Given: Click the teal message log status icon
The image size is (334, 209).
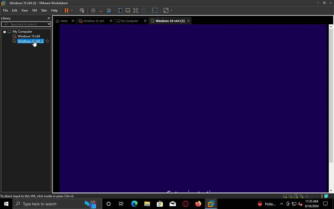Looking at the screenshot, I should [326, 196].
